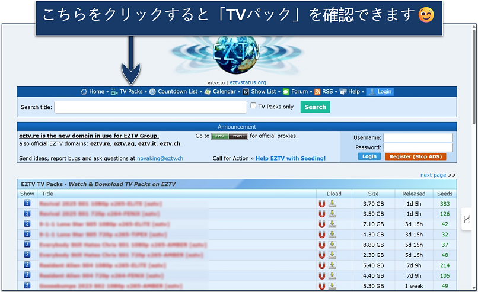Click the RSS feed icon in the navigation bar
Image resolution: width=478 pixels, height=292 pixels.
pos(317,92)
